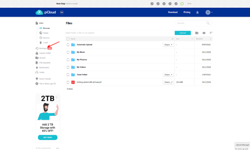Viewport: 250px width, 150px height.
Task: Click GET NOW in the 2TB ad
Action: (x=47, y=137)
